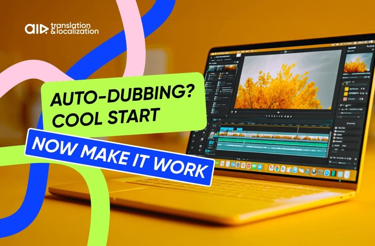This screenshot has height=246, width=375.
Task: Select the tree thumbnail in the right panel
Action: click(357, 63)
